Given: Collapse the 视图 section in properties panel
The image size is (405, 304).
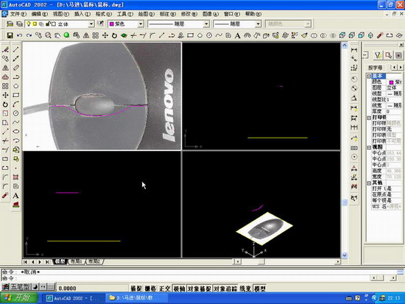Looking at the screenshot, I should (369, 147).
